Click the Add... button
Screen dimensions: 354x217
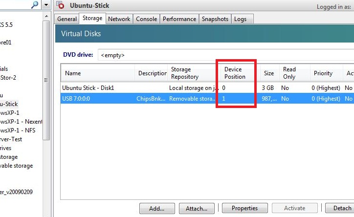click(156, 208)
